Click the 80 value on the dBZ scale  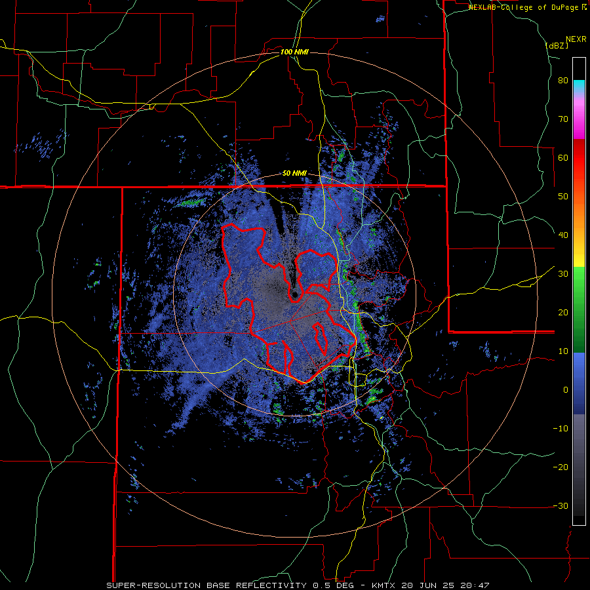point(563,81)
